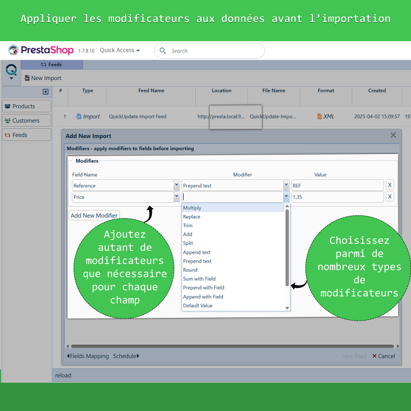411x411 pixels.
Task: Choose Append with Field from the list
Action: pos(233,296)
